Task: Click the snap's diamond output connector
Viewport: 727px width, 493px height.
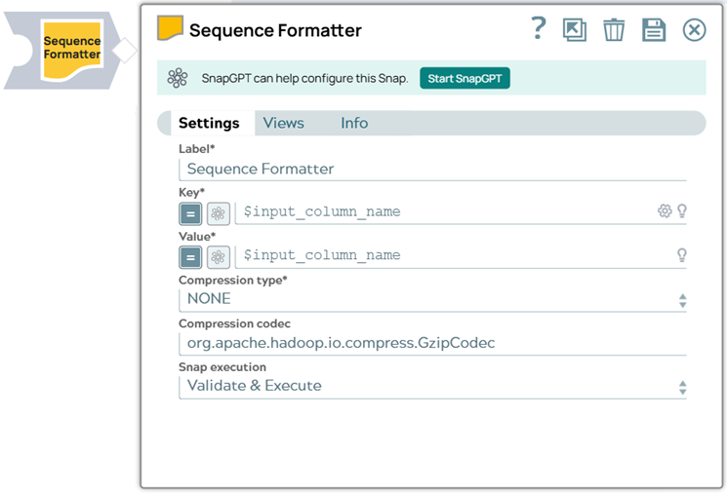Action: (125, 51)
